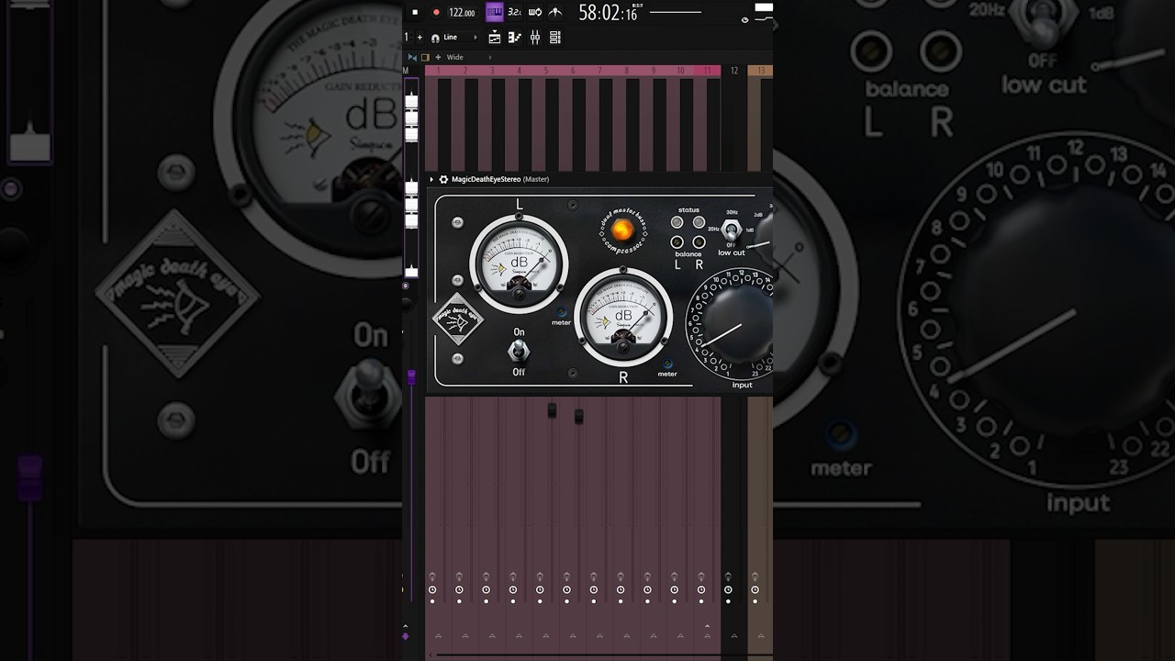This screenshot has width=1175, height=661.
Task: Select mixer track 11 header
Action: coord(708,71)
